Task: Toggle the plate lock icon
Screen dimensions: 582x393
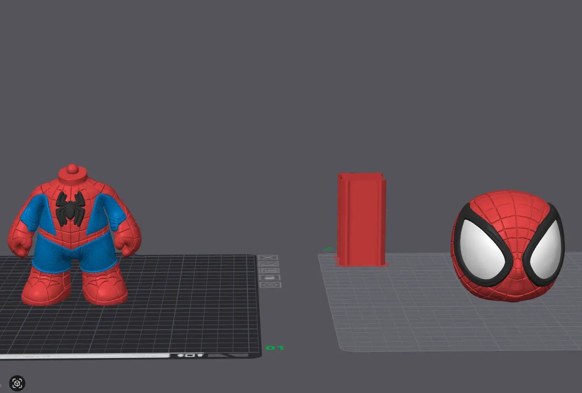Action: point(270,277)
